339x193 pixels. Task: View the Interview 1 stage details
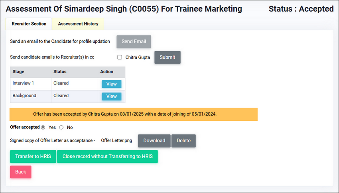pos(112,84)
